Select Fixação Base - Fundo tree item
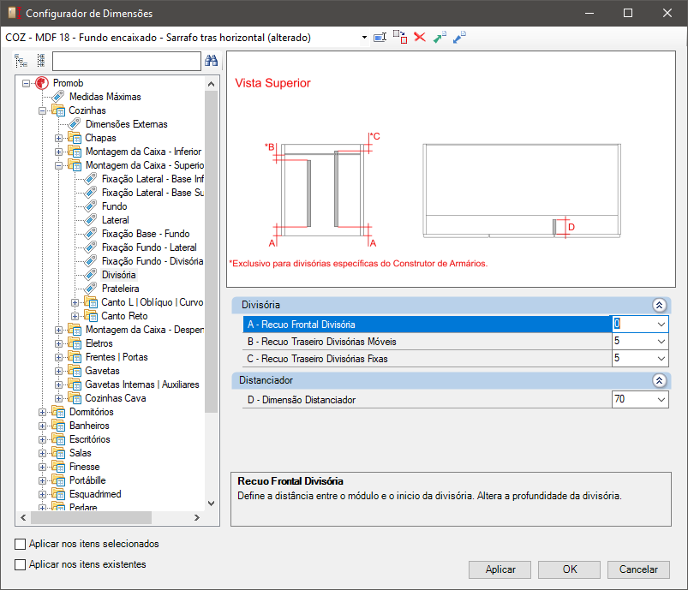This screenshot has width=688, height=590. (x=146, y=234)
